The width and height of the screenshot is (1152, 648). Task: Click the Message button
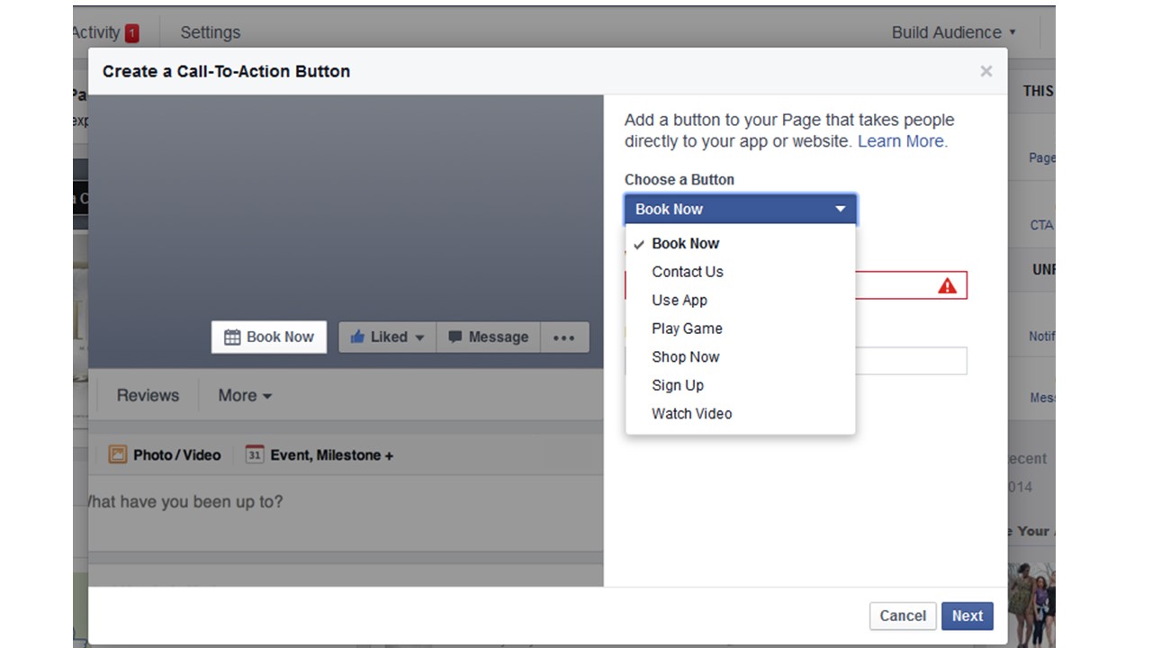click(489, 337)
